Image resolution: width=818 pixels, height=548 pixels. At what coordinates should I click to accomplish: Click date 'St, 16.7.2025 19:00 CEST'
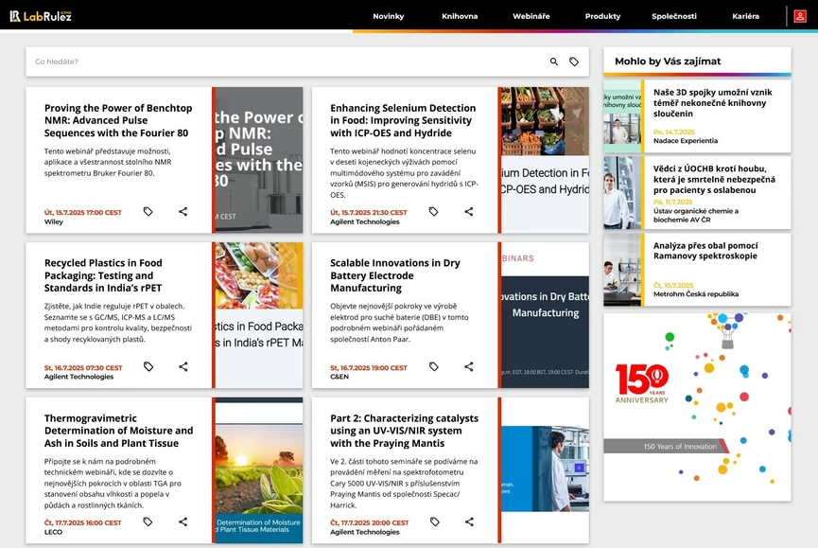368,368
